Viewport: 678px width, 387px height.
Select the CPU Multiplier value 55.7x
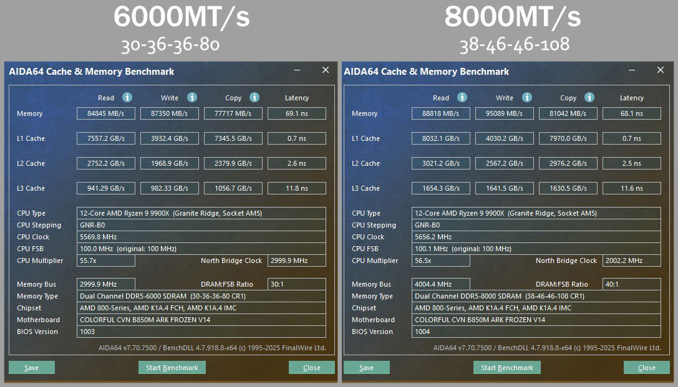106,260
